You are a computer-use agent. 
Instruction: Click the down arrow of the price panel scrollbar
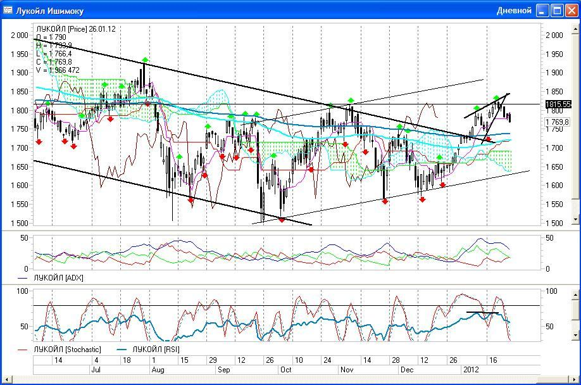point(575,219)
